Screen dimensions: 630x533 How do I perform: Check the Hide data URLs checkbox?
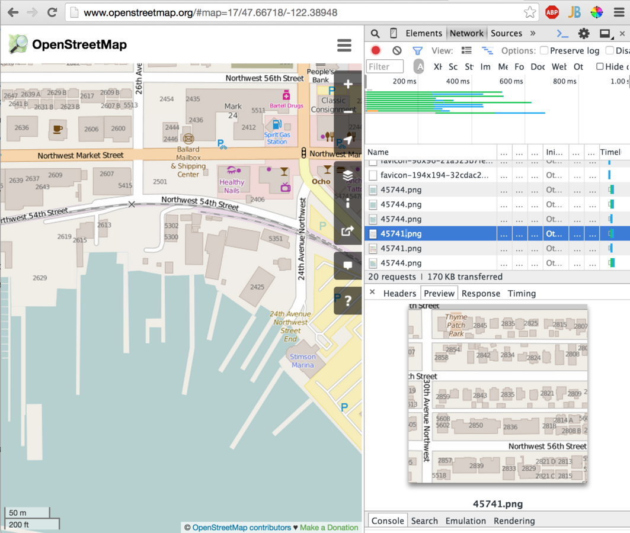[x=600, y=66]
